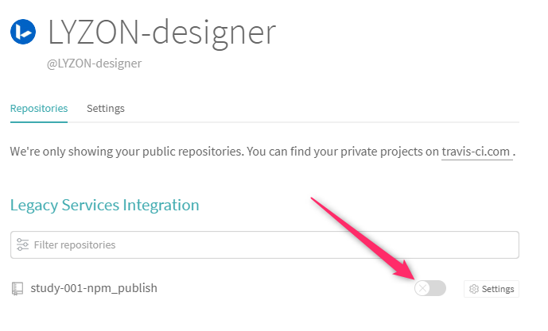Click the 'Filter repositories' placeholder text
The width and height of the screenshot is (548, 331).
click(75, 244)
